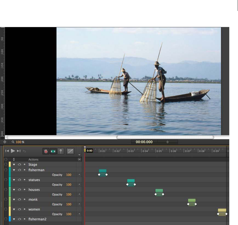Open actions for women element
Viewport: 238px width, 225px height.
click(x=6, y=209)
